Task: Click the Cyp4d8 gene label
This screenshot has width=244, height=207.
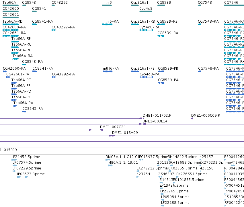Action: click(x=146, y=9)
